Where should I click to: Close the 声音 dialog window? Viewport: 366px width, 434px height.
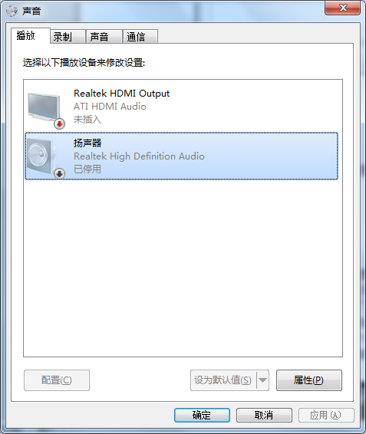pos(343,8)
